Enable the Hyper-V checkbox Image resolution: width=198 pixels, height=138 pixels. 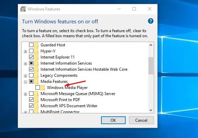coord(31,51)
